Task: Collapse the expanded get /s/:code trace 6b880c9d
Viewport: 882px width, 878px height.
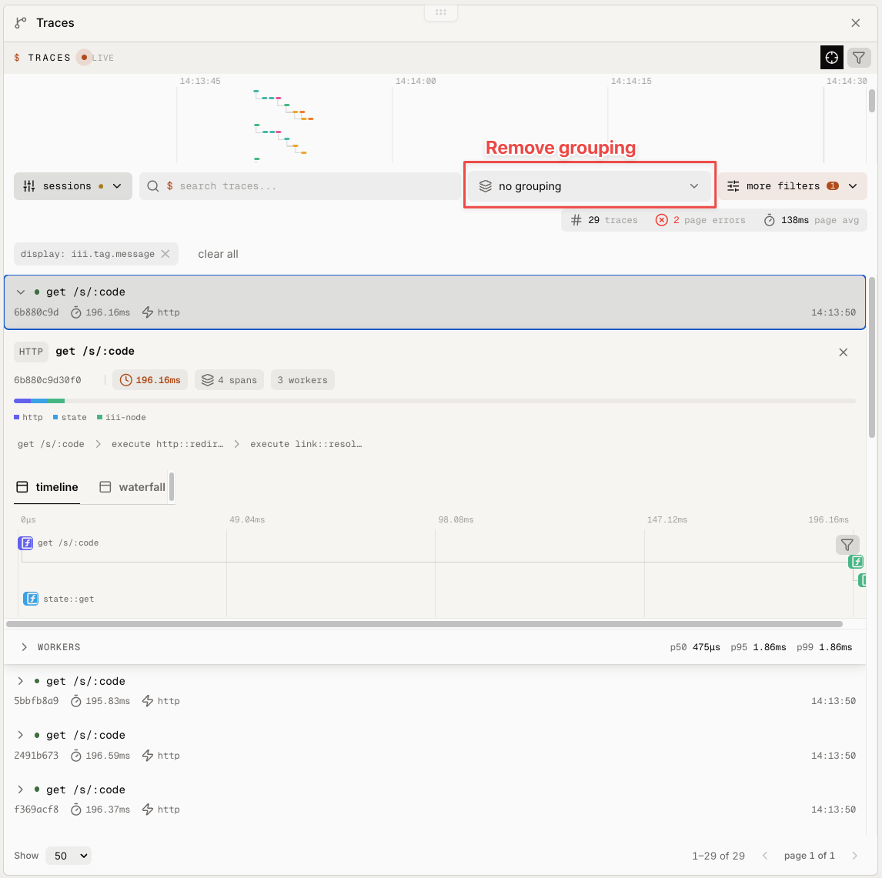Action: point(21,292)
